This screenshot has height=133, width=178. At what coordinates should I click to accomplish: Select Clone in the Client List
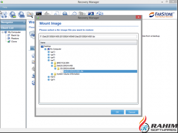click(x=14, y=41)
